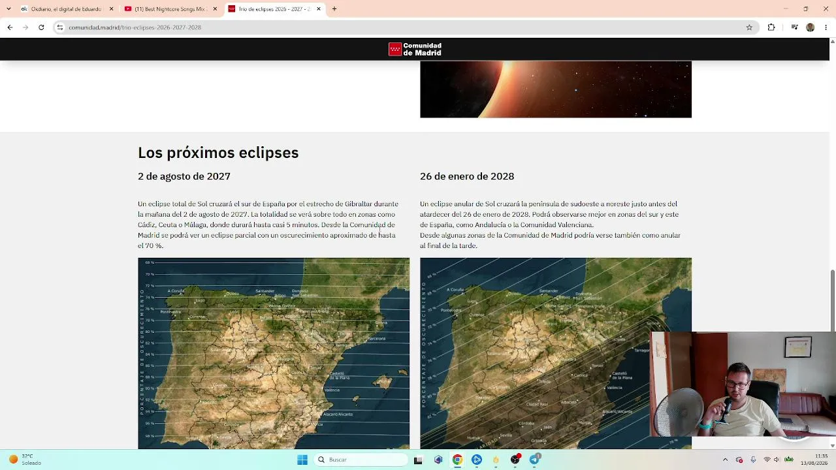Switch to the Best Nightcore Songs Mix tab

[171, 9]
